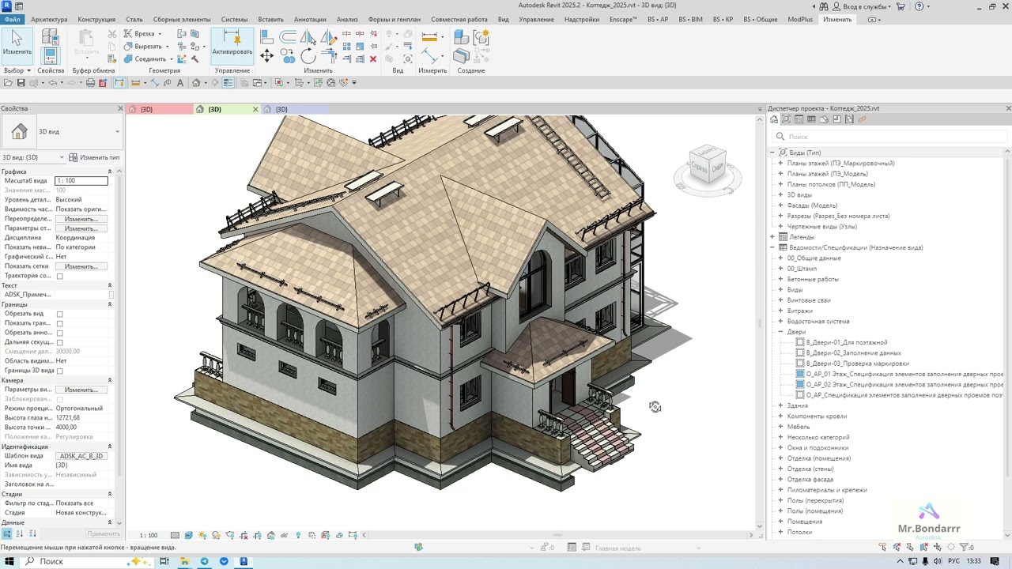Select the Rotate tool in the ribbon
The image size is (1012, 569).
click(x=308, y=55)
